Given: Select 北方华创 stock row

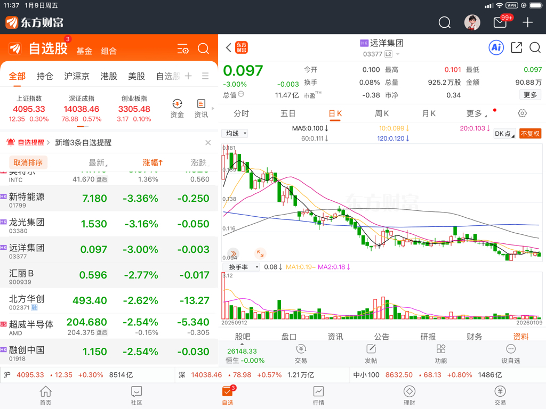Looking at the screenshot, I should click(x=109, y=300).
